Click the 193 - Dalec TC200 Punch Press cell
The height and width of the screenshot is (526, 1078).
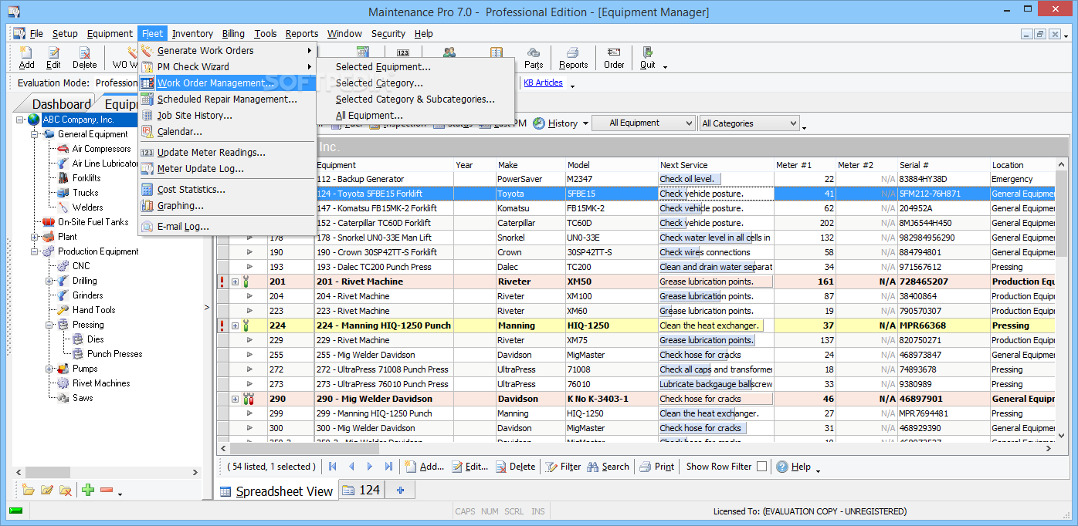384,267
